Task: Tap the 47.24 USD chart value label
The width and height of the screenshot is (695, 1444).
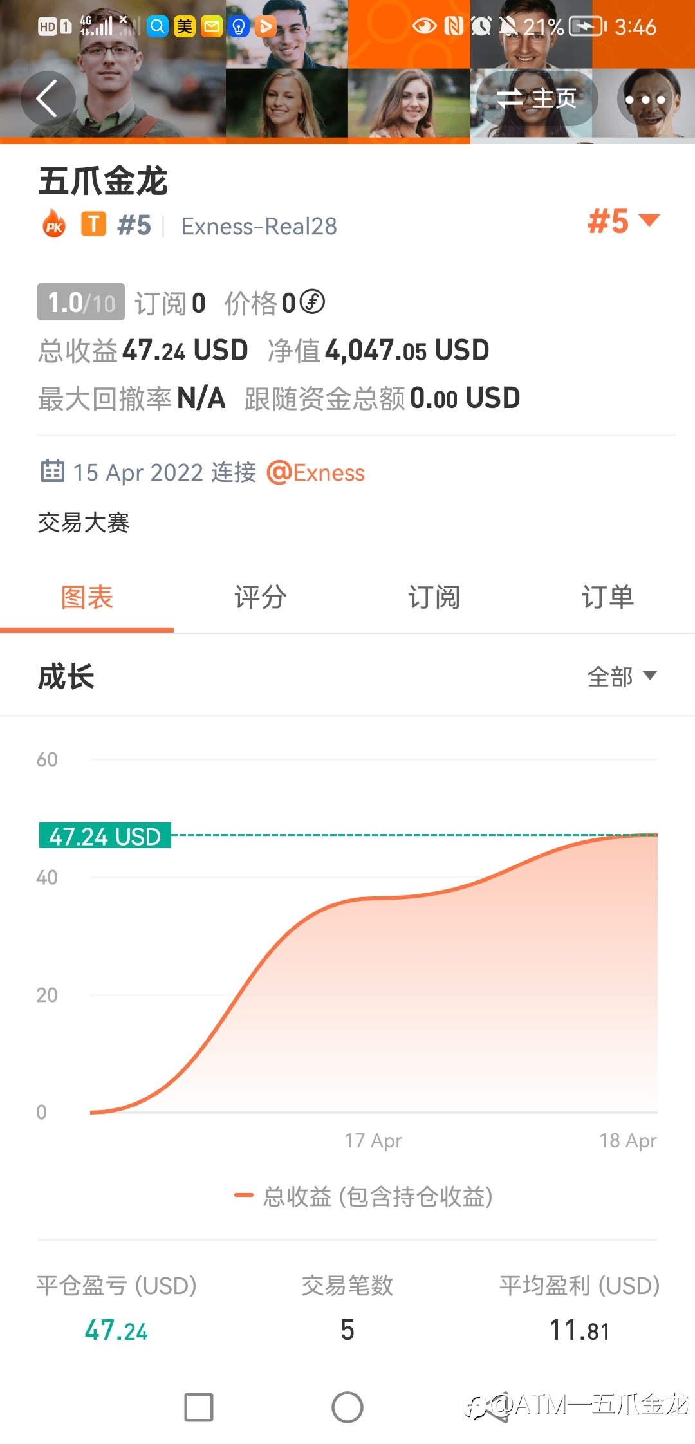Action: tap(105, 835)
